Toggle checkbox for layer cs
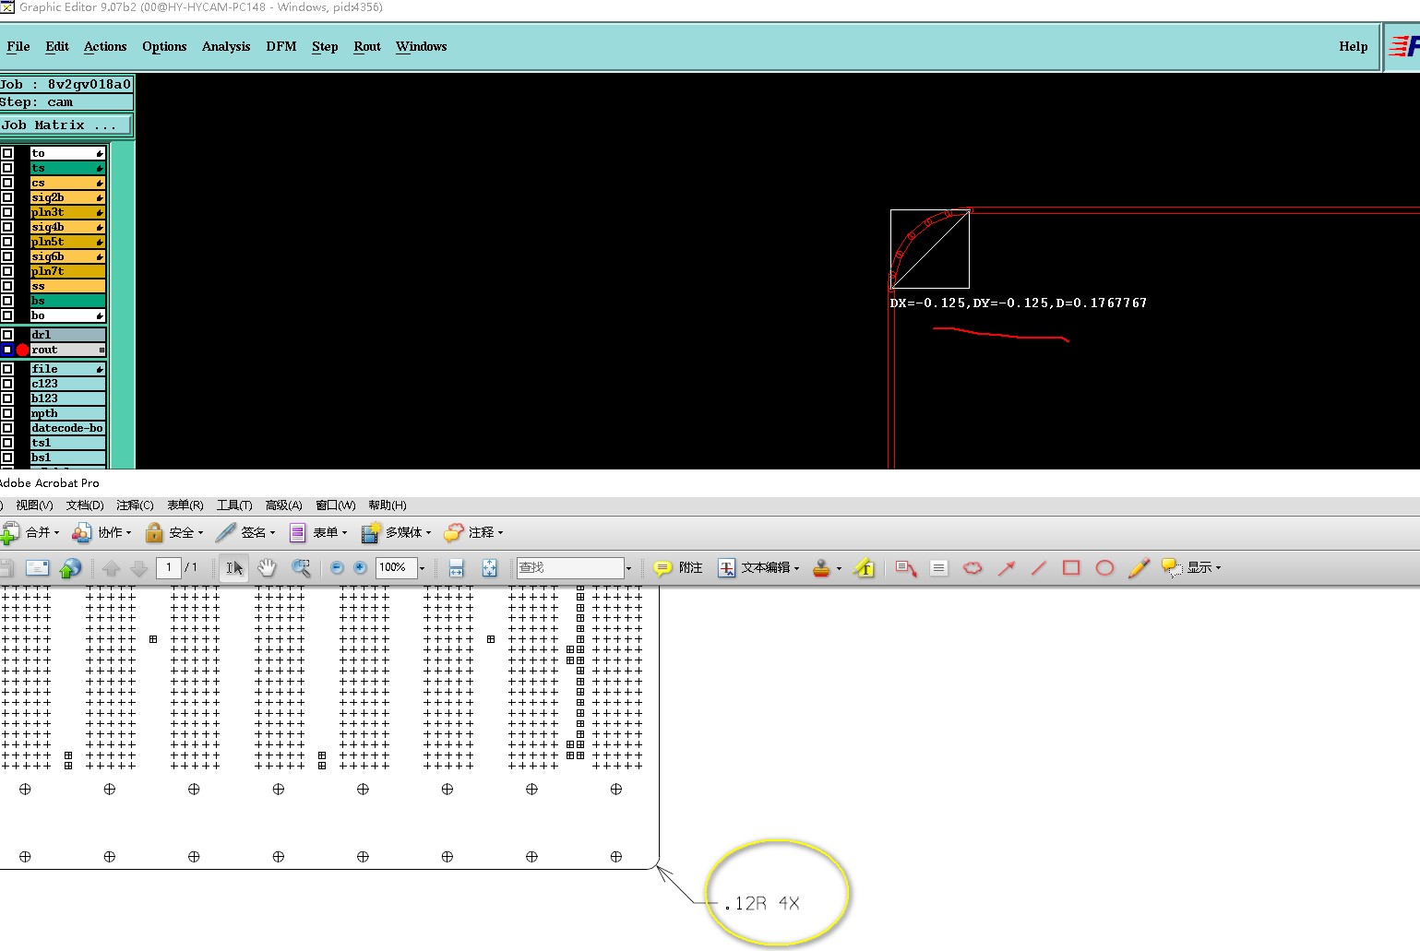 click(x=7, y=183)
